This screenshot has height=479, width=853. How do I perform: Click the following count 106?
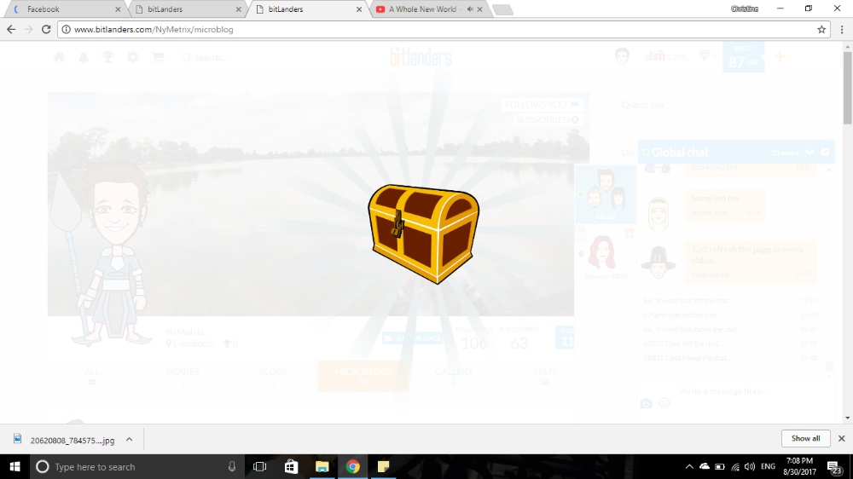pos(474,343)
